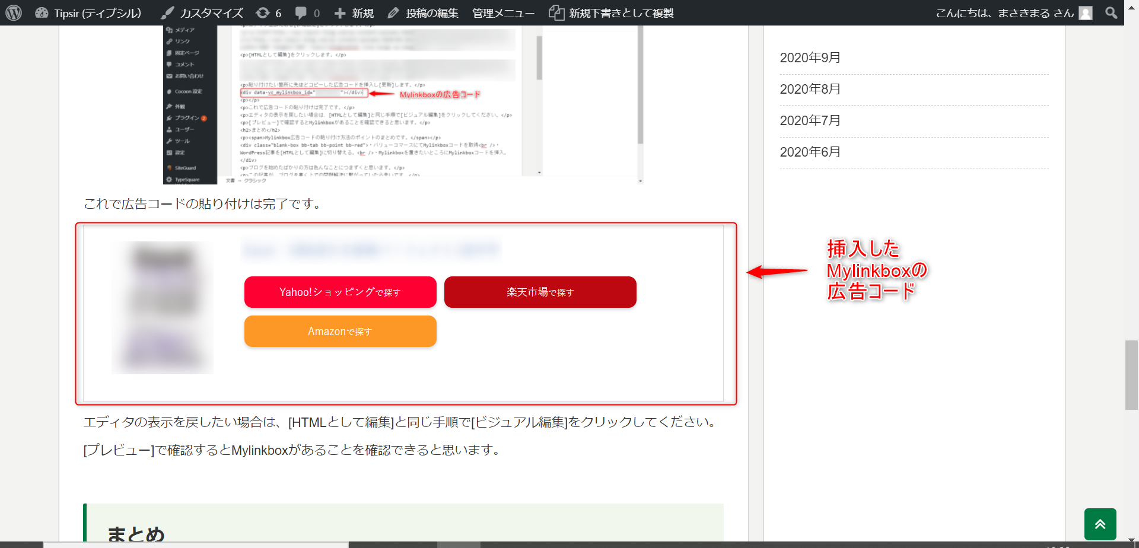Click the sentence starting with [プレビュー]で確認すると
The width and height of the screenshot is (1139, 548).
tap(294, 450)
